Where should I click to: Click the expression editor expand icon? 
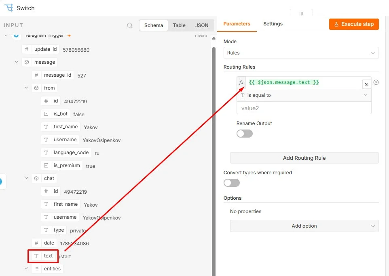click(x=366, y=85)
